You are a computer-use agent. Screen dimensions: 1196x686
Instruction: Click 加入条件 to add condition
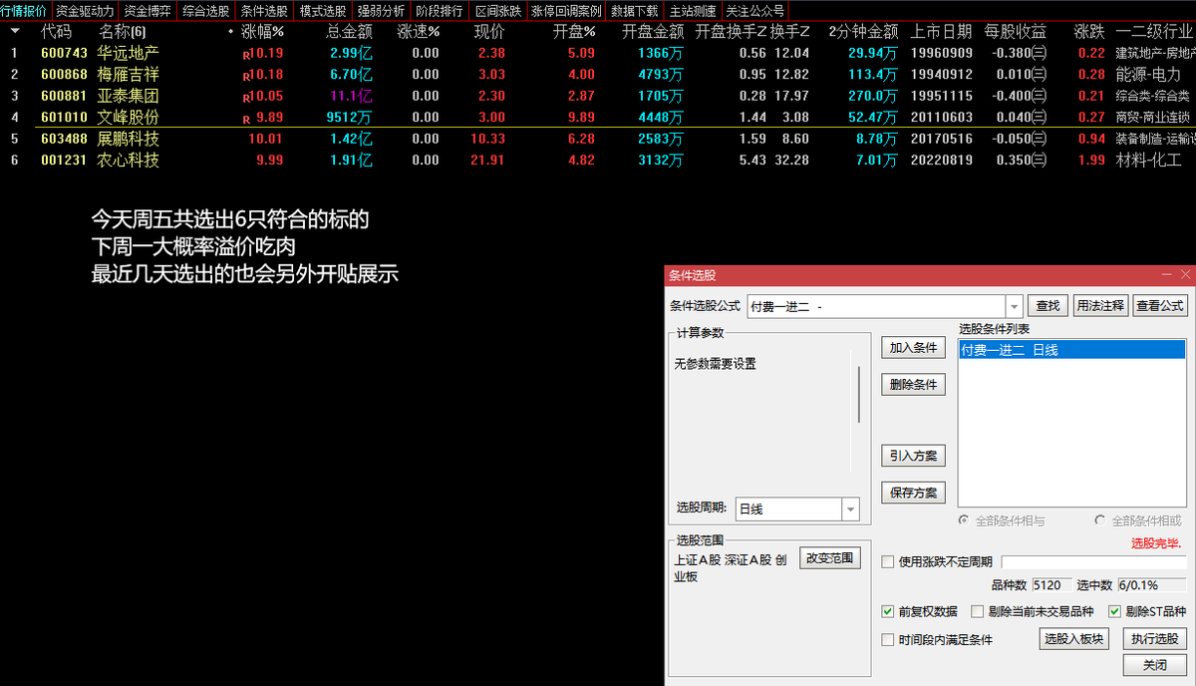(914, 348)
